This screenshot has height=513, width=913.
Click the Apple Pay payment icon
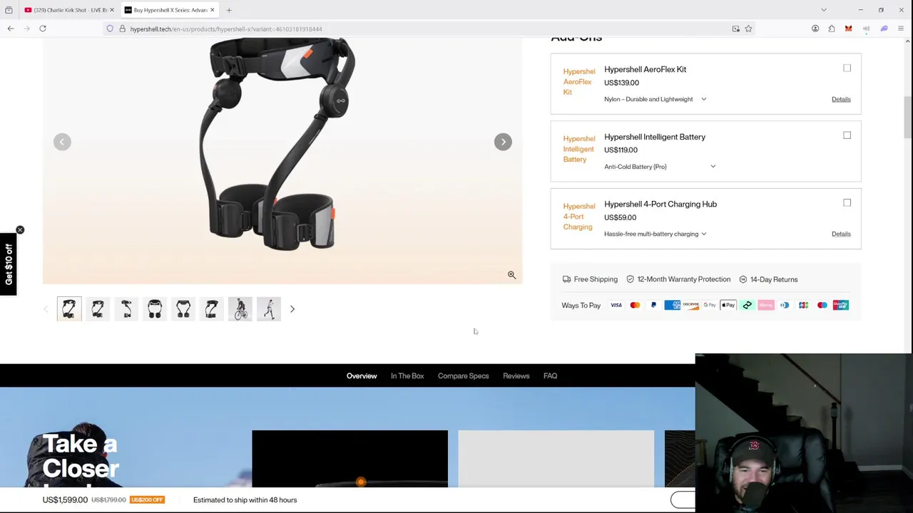pyautogui.click(x=728, y=305)
